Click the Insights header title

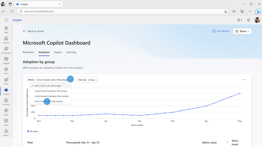[x=17, y=20]
